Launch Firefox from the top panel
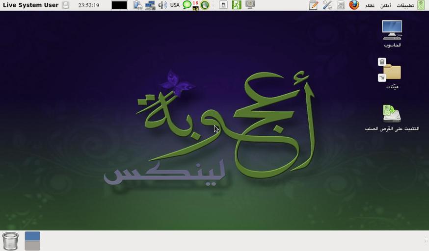429x251 pixels. [354, 5]
